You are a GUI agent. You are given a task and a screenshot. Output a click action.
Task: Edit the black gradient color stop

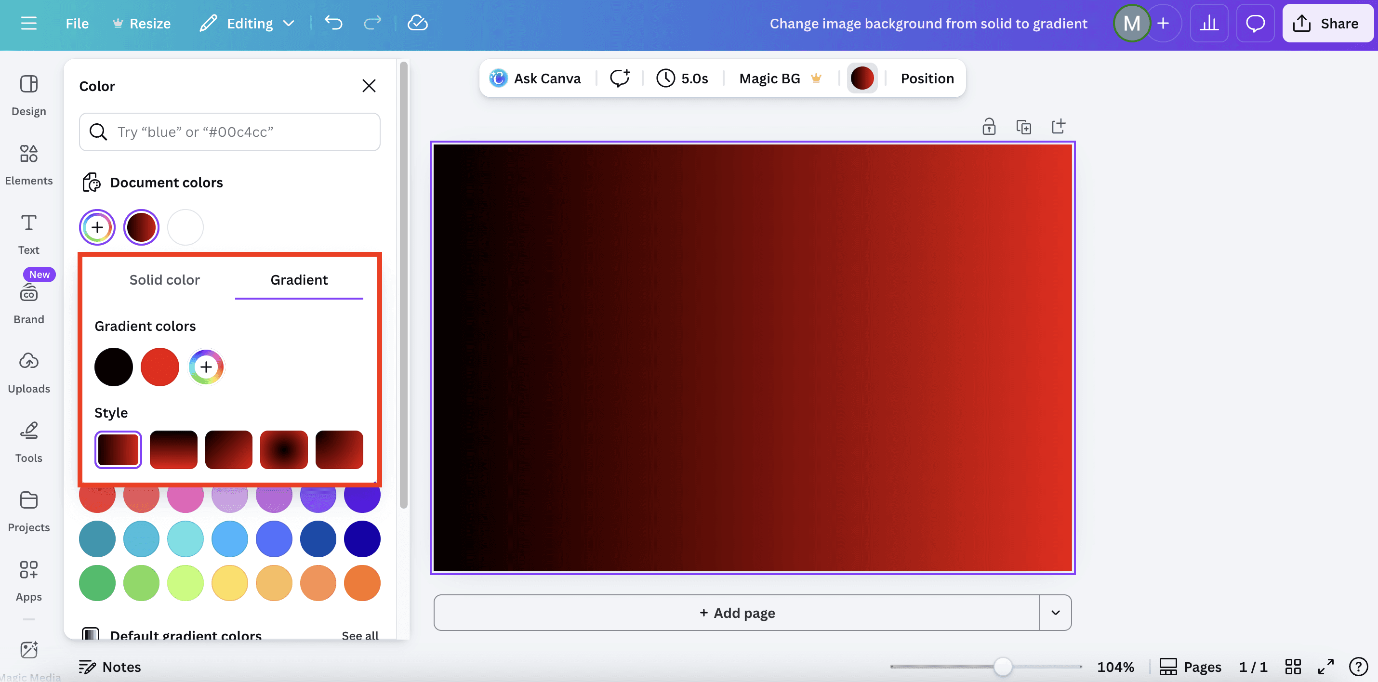click(x=113, y=367)
